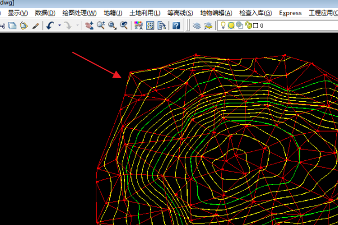Toggle layer 0 on/off lightbulb
The width and height of the screenshot is (338, 225).
[x=223, y=25]
